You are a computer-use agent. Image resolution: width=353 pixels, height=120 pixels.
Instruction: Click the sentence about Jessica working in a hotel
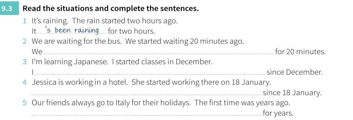click(x=151, y=83)
